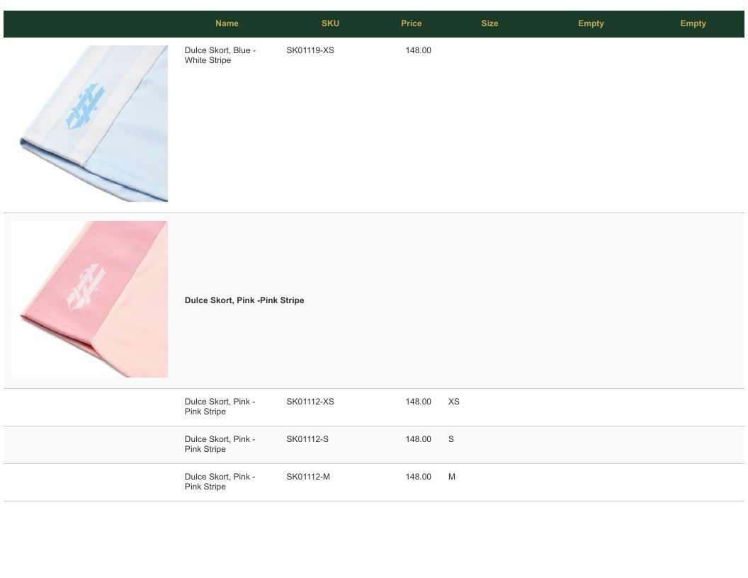Click the product name in the SK01112-M row
This screenshot has width=748, height=578.
point(220,482)
